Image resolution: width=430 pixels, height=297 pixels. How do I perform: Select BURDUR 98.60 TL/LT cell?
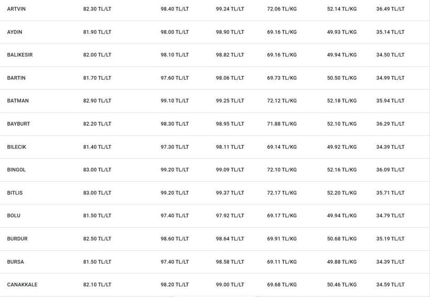pyautogui.click(x=175, y=239)
